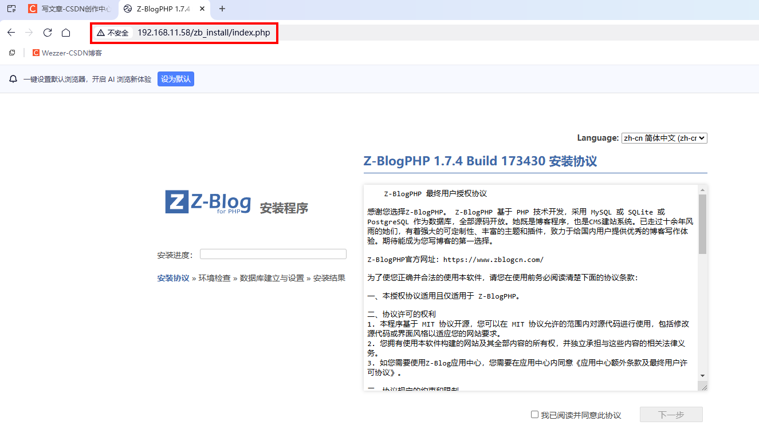Click the 不安全 security warning badge
759x433 pixels.
tap(113, 33)
